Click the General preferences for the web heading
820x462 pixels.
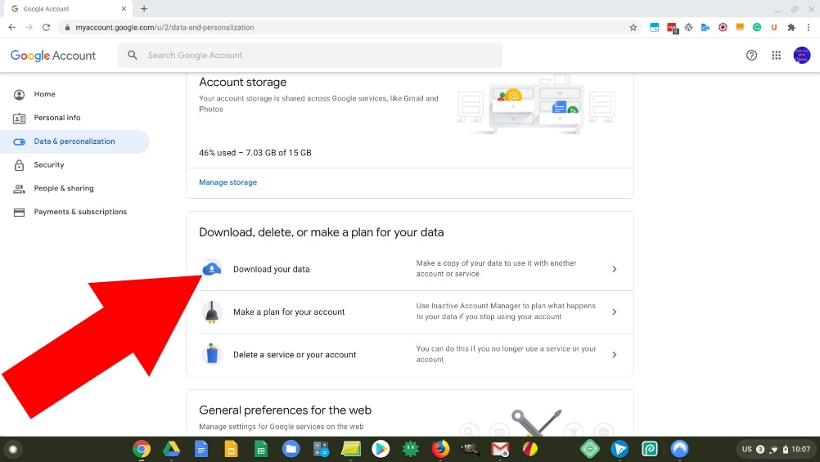coord(286,410)
